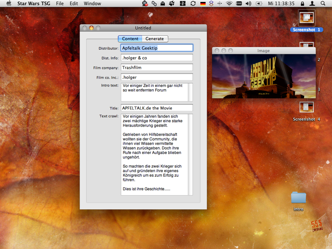Open the Growl paw menu bar icon

(172, 3)
